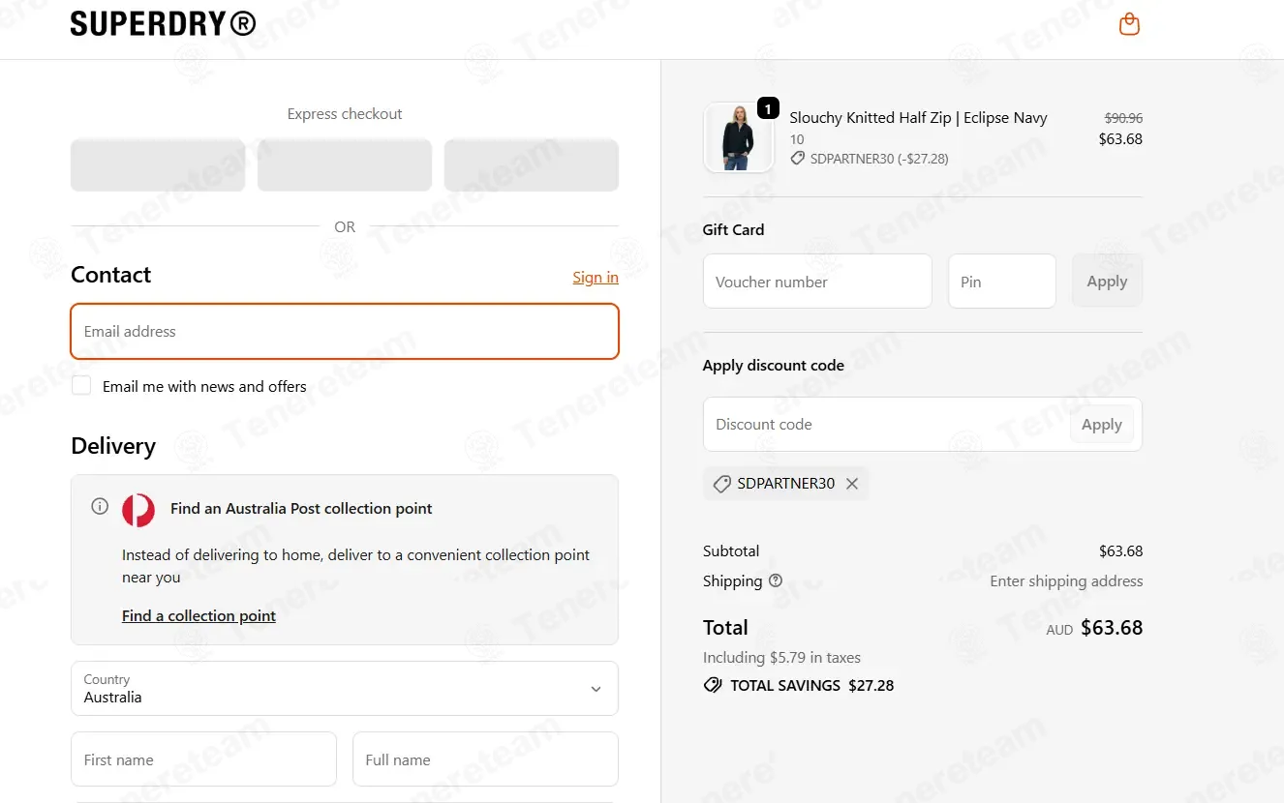Click the Voucher number field
Viewport: 1284px width, 803px height.
tap(817, 282)
